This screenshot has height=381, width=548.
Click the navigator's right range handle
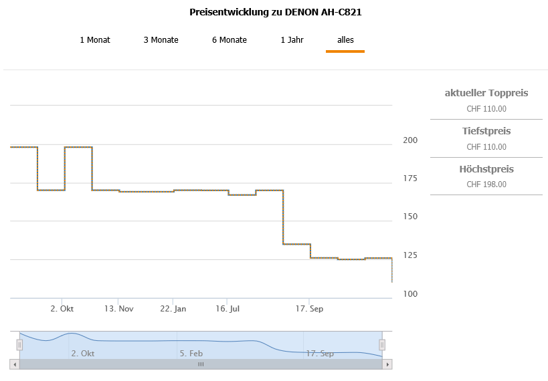pyautogui.click(x=382, y=345)
